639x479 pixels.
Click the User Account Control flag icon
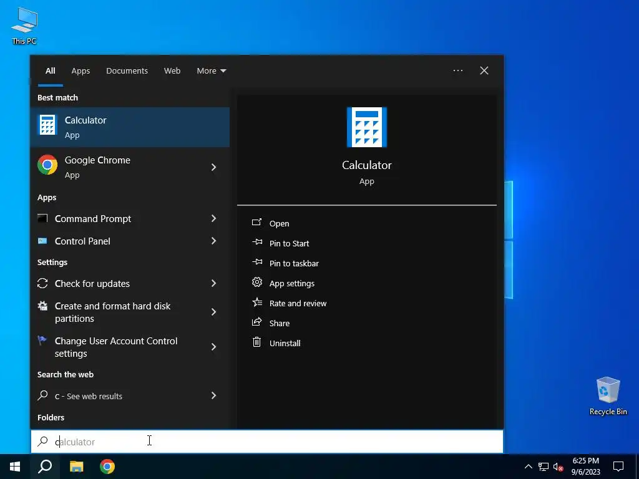42,341
